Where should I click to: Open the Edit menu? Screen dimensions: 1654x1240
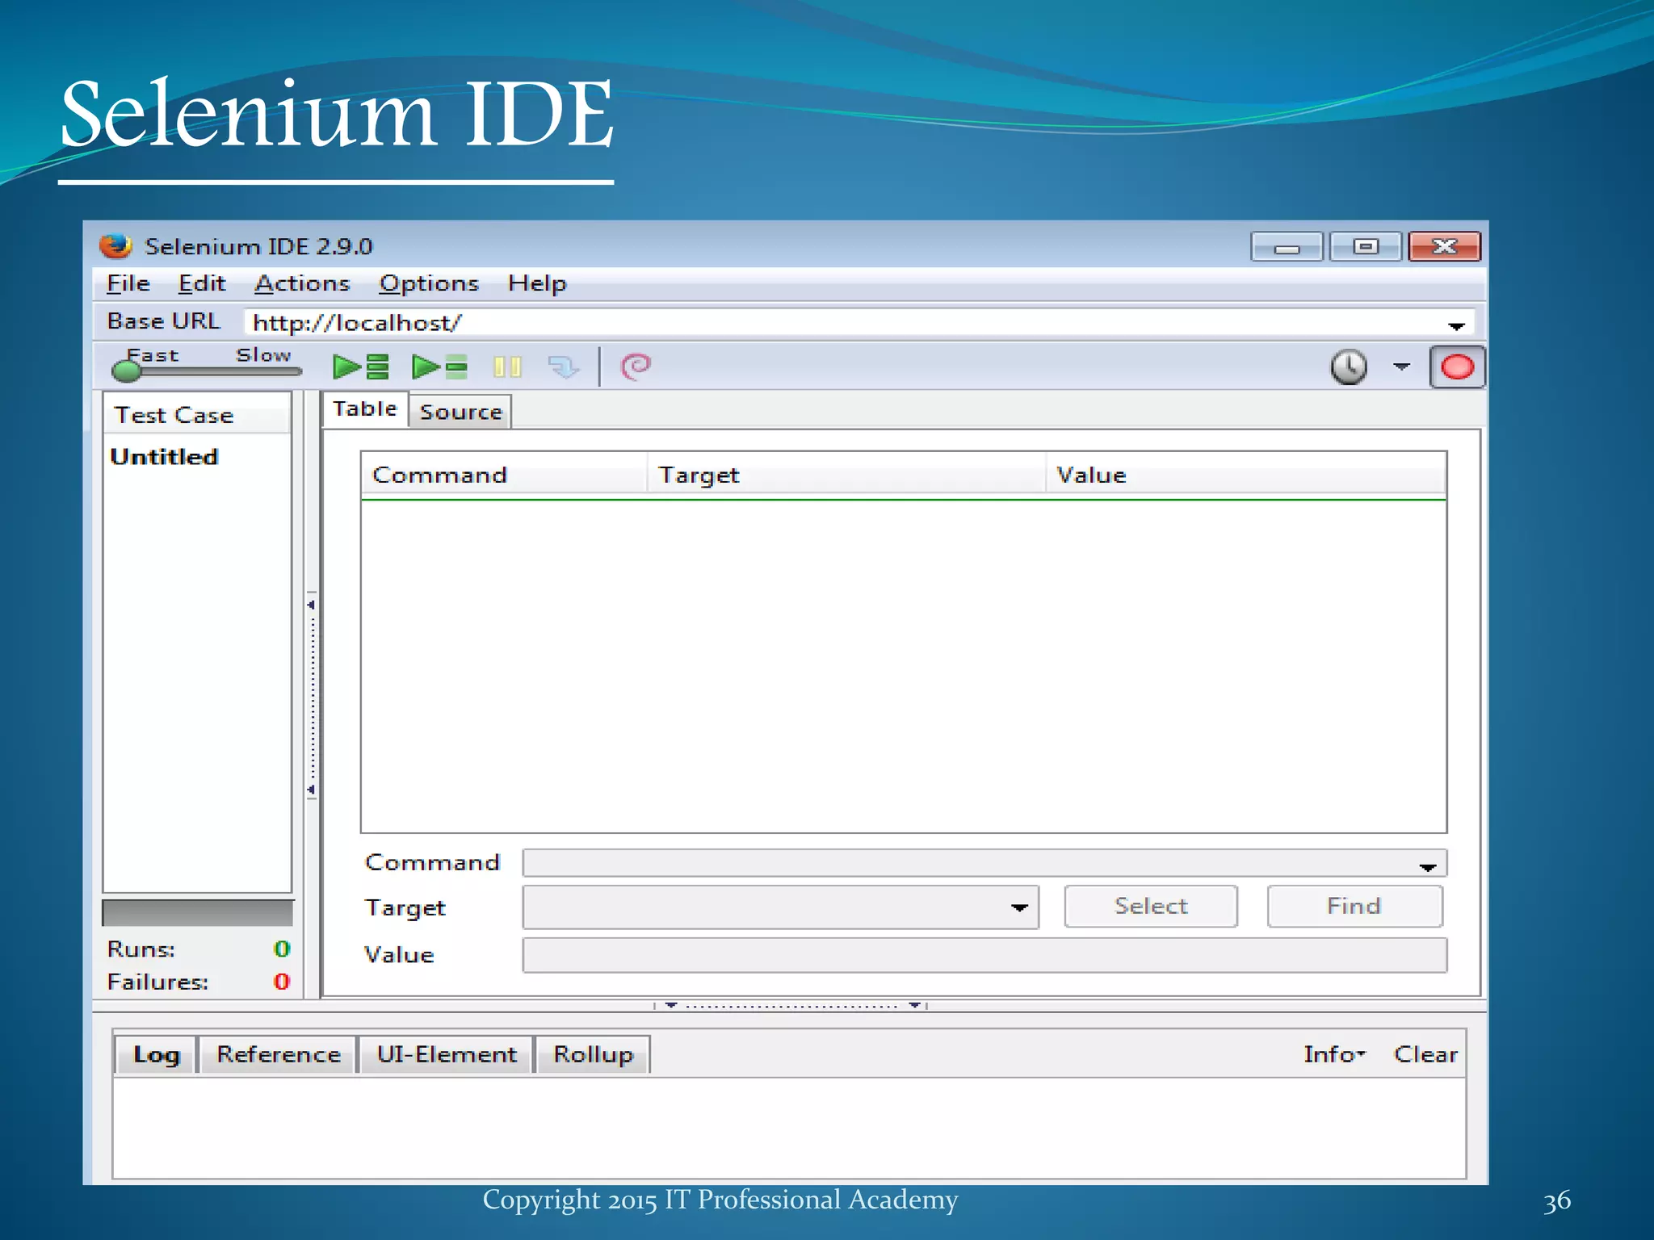(x=202, y=283)
